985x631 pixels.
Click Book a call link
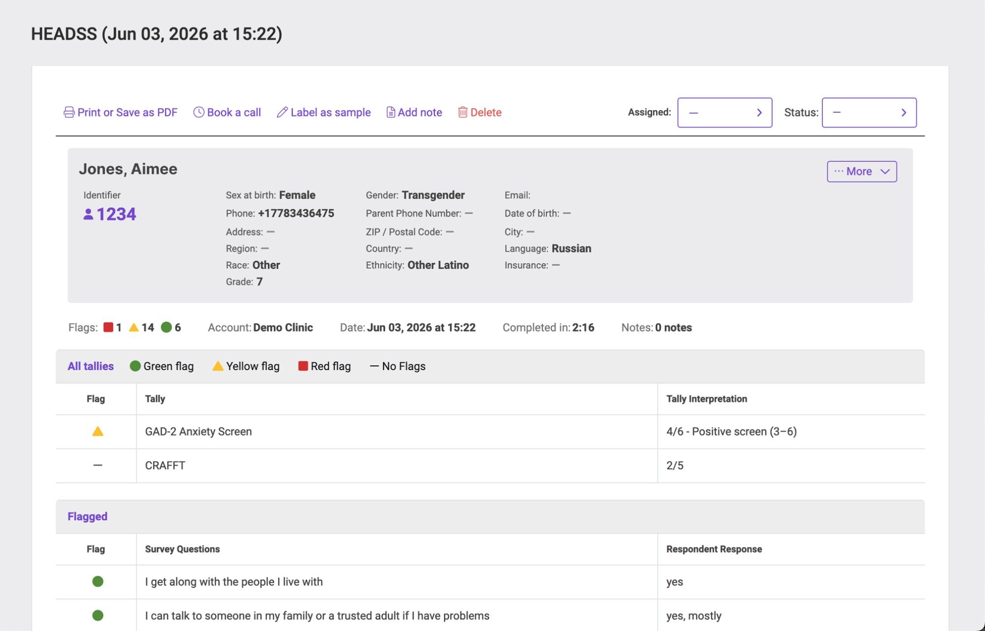227,112
